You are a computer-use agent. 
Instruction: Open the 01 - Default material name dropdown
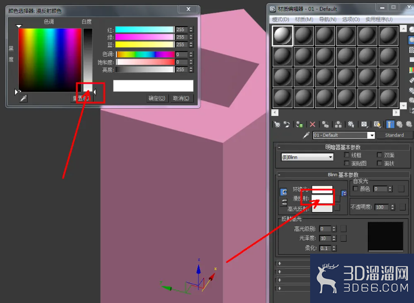[x=371, y=135]
